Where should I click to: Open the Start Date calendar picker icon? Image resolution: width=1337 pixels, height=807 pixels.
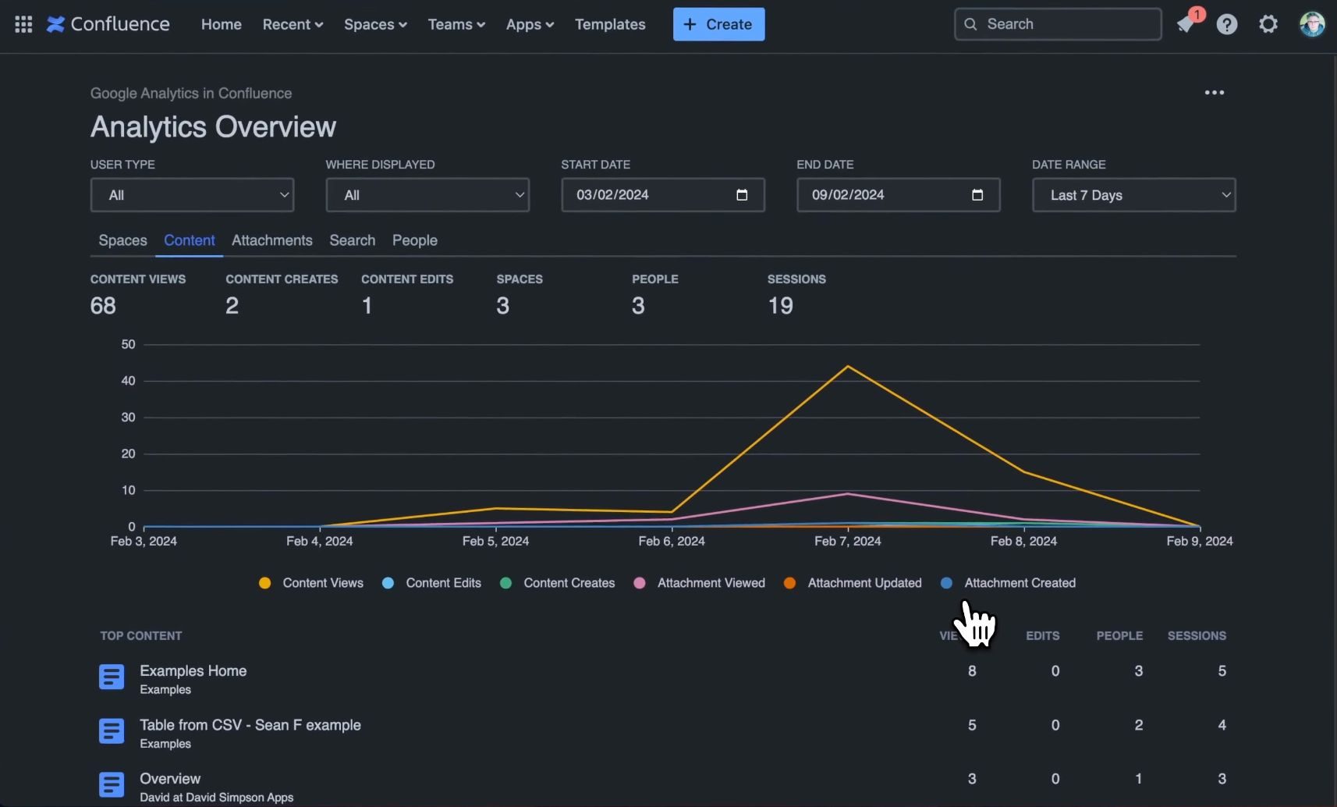(x=742, y=195)
